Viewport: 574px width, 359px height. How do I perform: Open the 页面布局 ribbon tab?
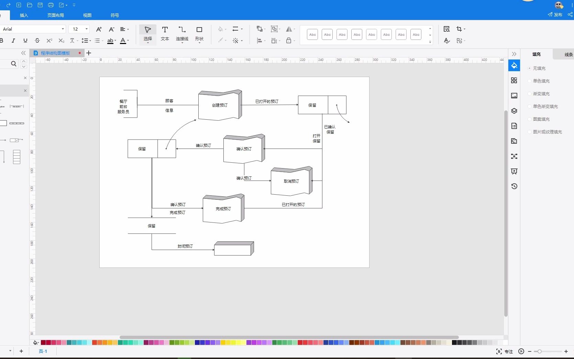point(56,15)
